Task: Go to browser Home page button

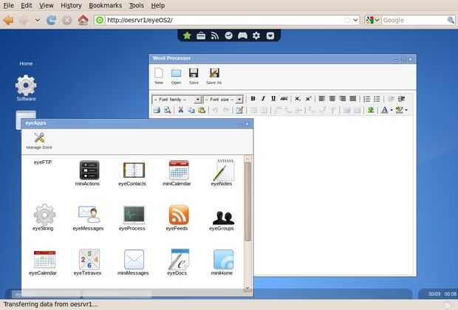Action: [83, 20]
